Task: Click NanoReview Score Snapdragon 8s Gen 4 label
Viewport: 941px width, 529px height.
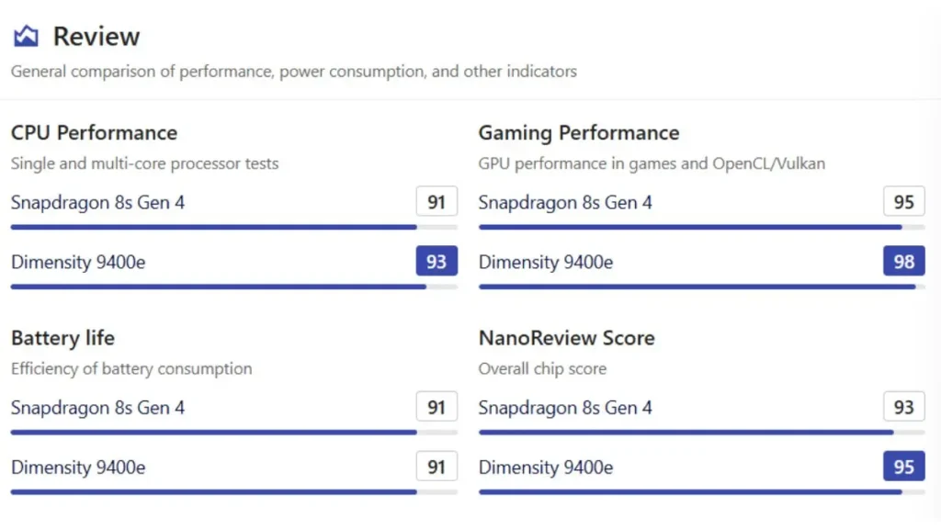Action: tap(565, 407)
